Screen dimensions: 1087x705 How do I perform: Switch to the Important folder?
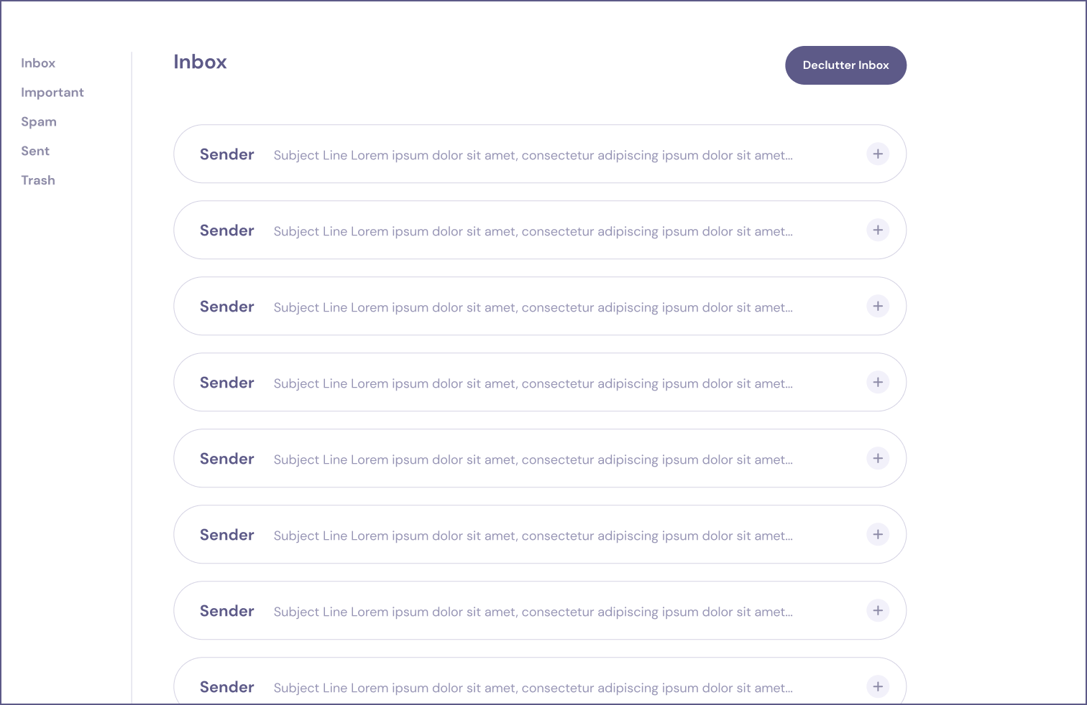pos(52,93)
